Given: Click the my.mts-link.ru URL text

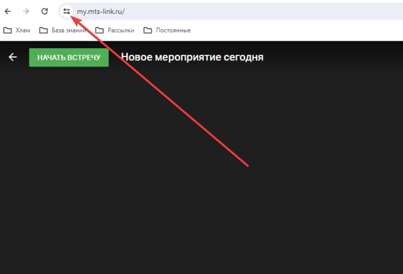Looking at the screenshot, I should (x=101, y=11).
